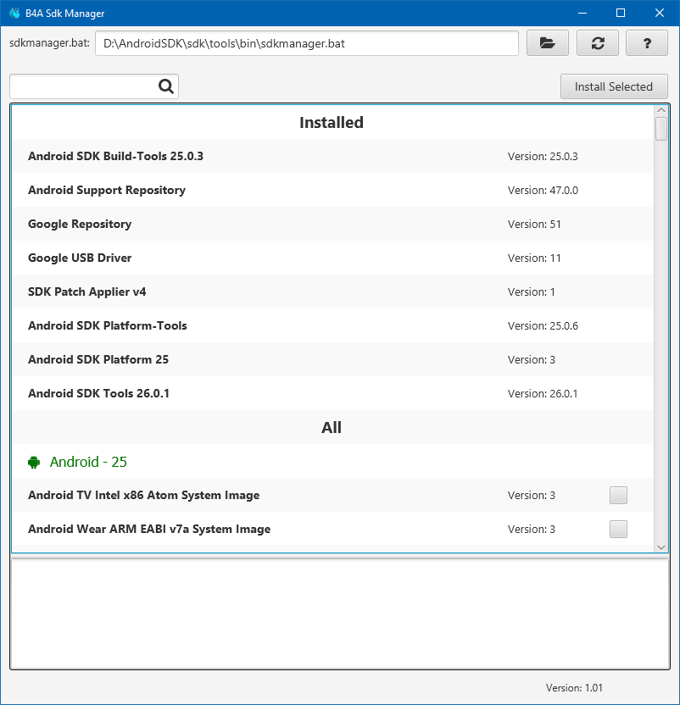Select the SDK Patch Applier v4 row

coord(332,291)
